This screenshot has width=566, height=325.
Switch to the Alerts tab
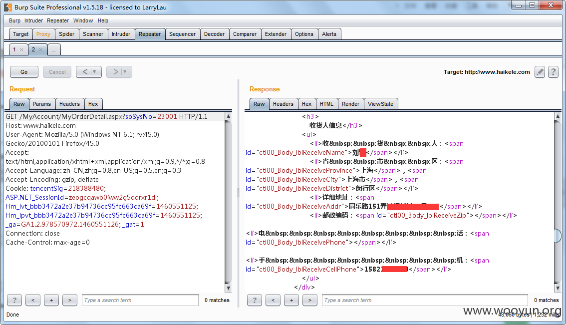329,34
